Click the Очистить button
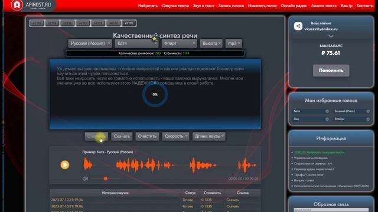 pos(147,136)
